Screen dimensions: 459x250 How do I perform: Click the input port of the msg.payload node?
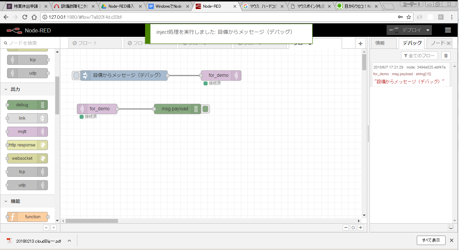coord(154,109)
